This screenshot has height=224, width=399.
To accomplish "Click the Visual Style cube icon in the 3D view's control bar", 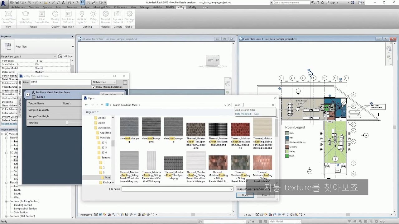I will click(101, 214).
